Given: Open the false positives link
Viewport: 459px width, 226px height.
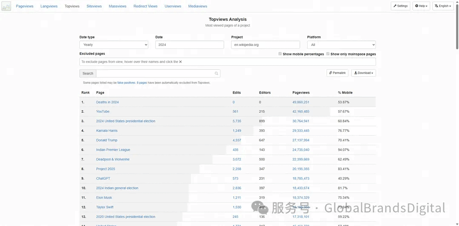Looking at the screenshot, I should (126, 83).
